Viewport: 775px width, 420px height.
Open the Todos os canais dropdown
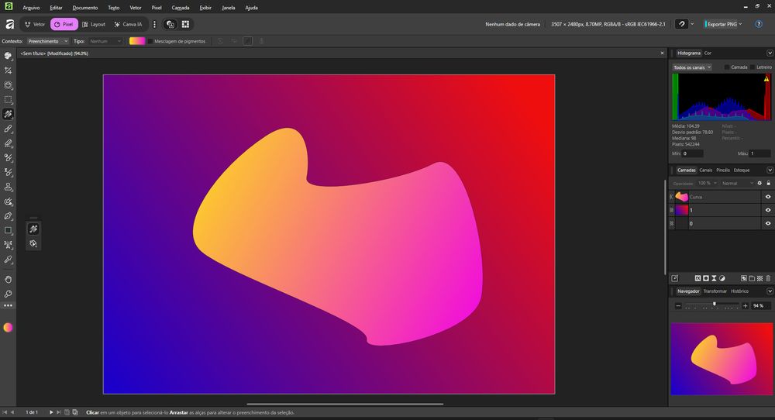pos(692,67)
